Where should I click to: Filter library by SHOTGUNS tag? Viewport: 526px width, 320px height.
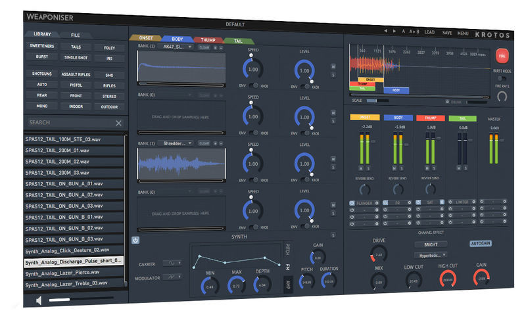(x=42, y=74)
